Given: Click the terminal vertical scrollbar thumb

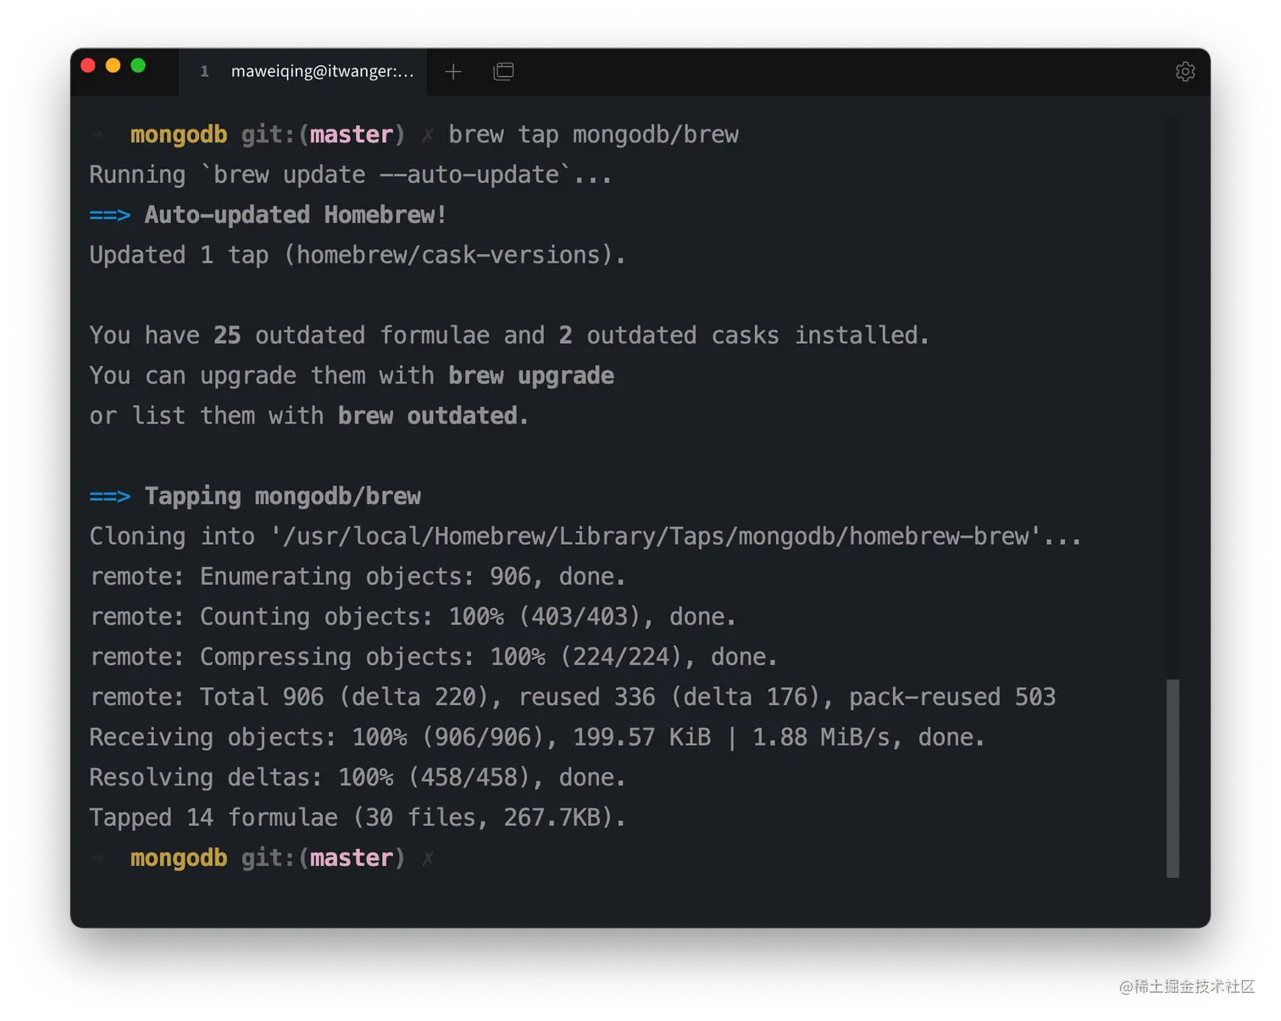Looking at the screenshot, I should (x=1173, y=778).
